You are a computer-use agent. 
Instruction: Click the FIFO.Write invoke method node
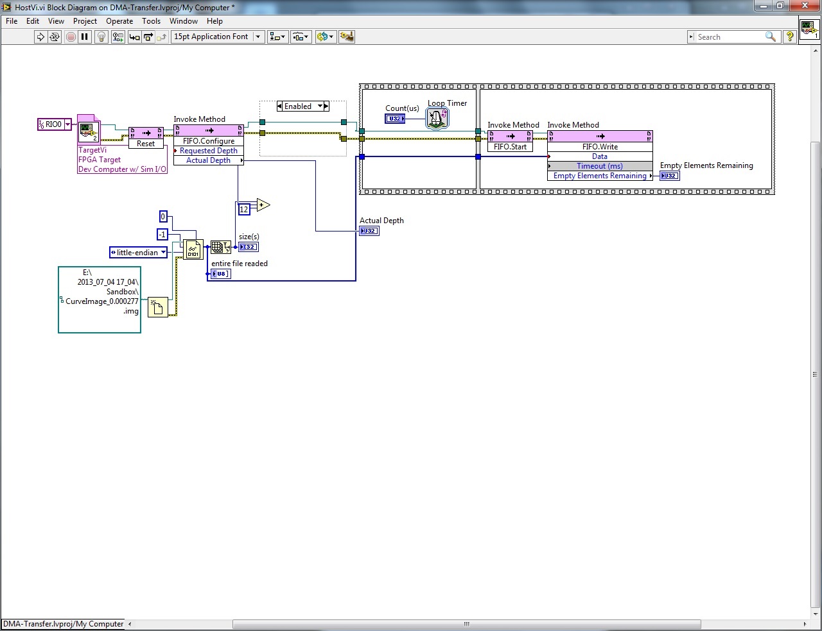[x=600, y=147]
